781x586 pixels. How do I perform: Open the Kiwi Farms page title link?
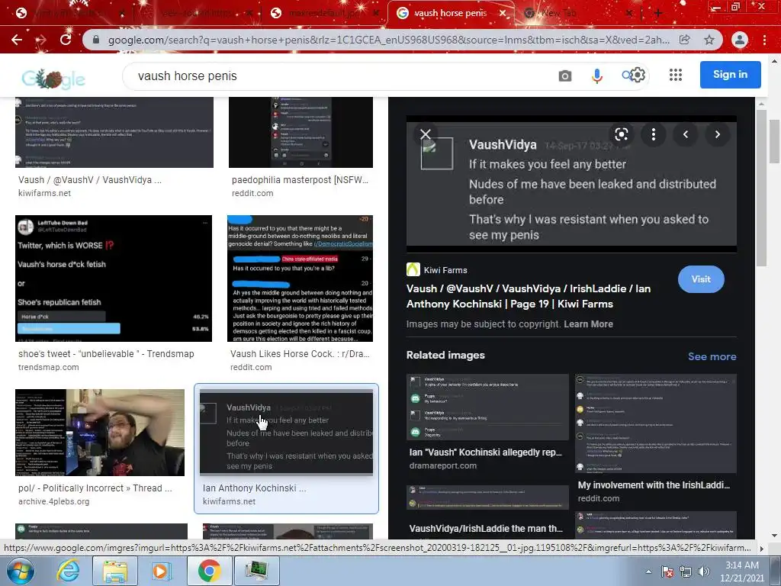coord(529,296)
